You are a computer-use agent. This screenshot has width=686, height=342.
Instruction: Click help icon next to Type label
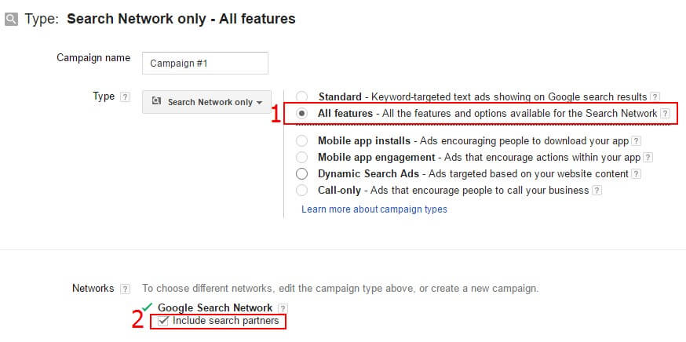[x=125, y=97]
